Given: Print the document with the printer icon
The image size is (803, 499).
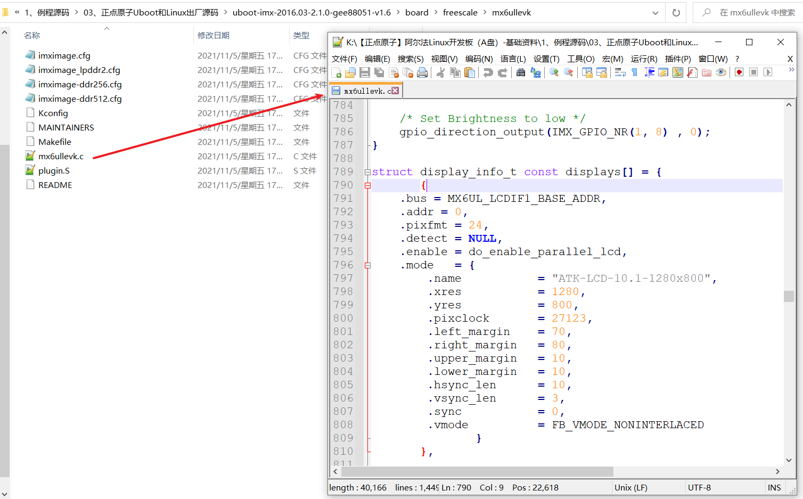Looking at the screenshot, I should point(422,72).
